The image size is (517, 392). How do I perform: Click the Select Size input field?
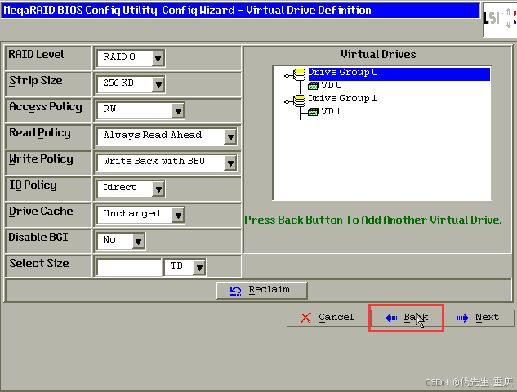pyautogui.click(x=129, y=267)
